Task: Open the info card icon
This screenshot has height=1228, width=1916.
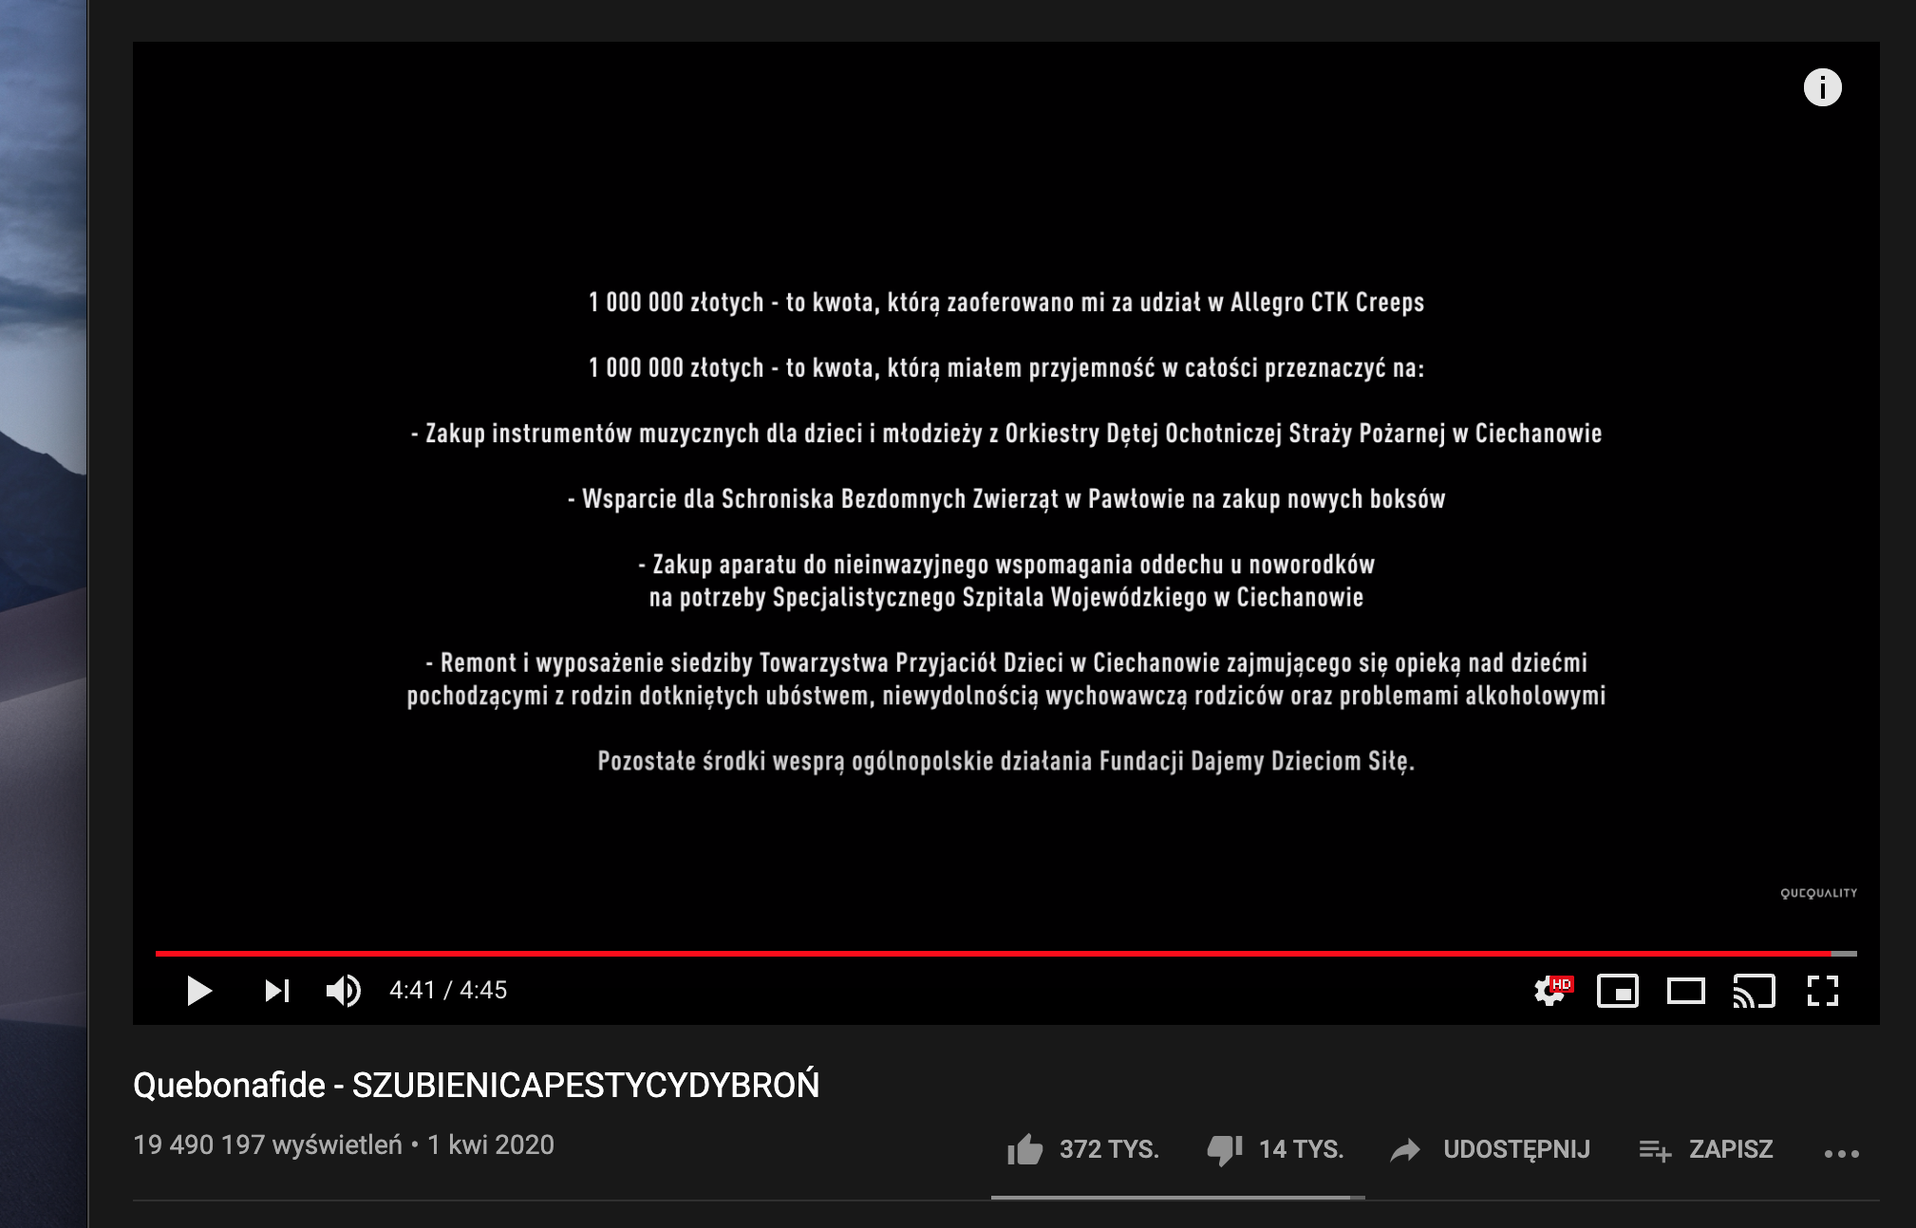Action: pos(1822,87)
